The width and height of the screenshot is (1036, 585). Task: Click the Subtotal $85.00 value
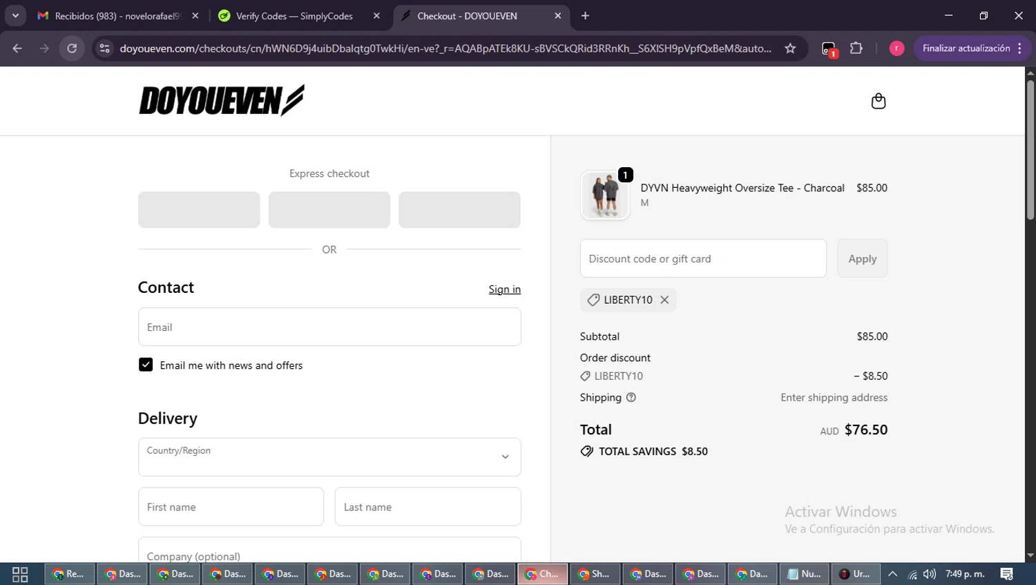tap(872, 336)
